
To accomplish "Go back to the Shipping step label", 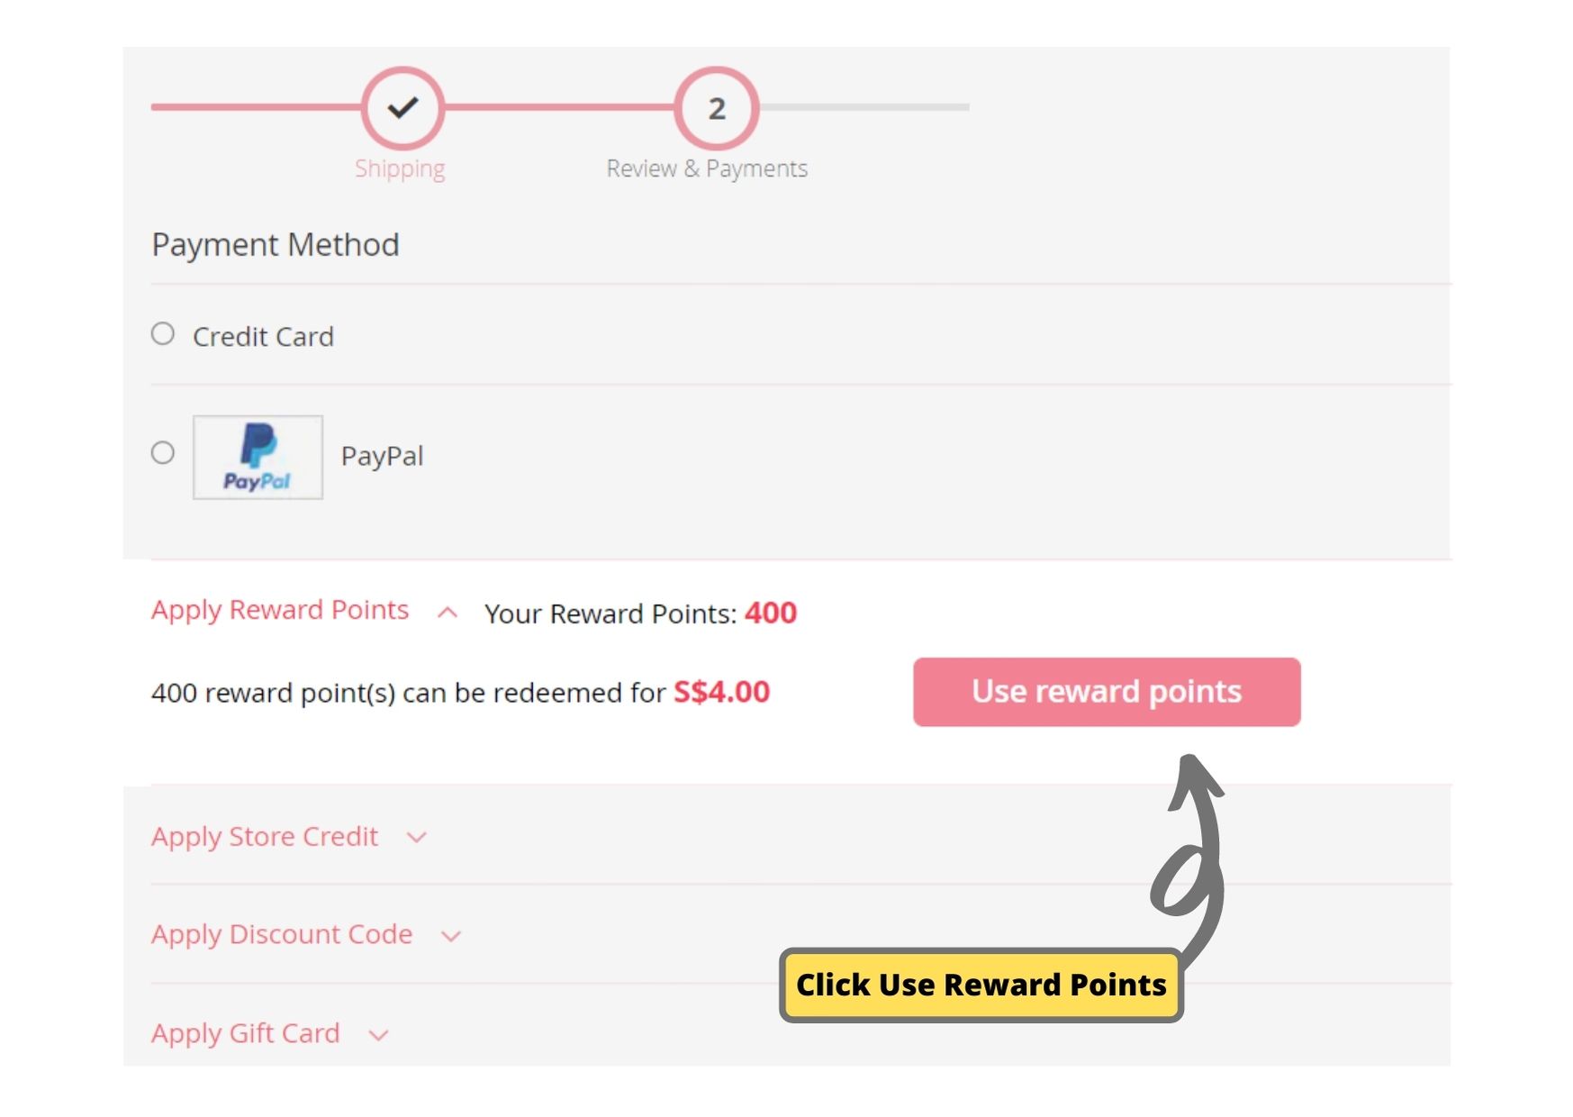I will 400,168.
